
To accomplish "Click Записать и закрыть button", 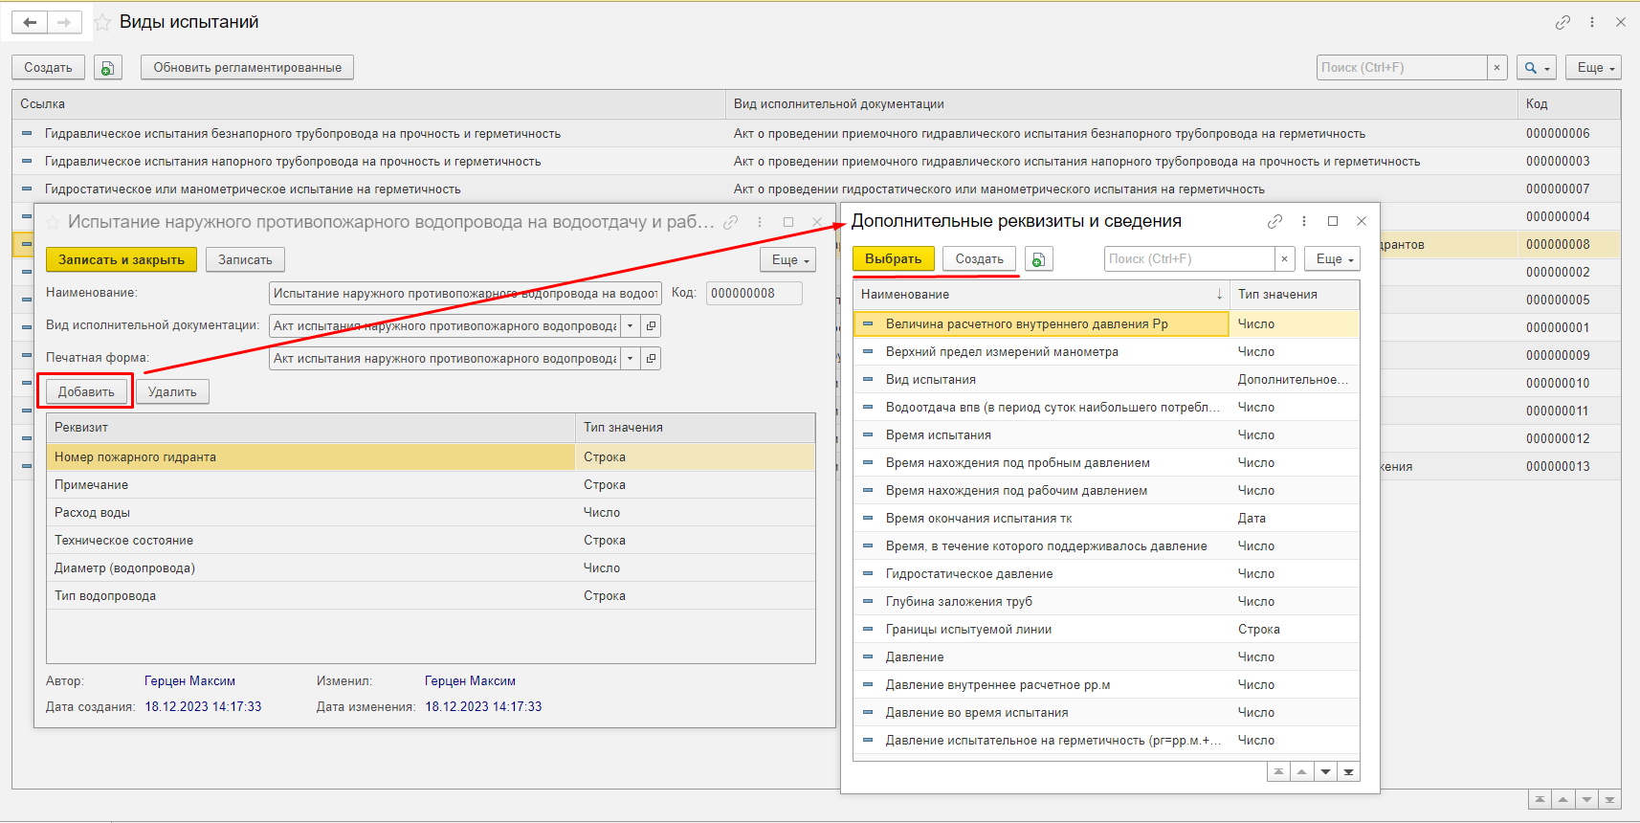I will 122,259.
